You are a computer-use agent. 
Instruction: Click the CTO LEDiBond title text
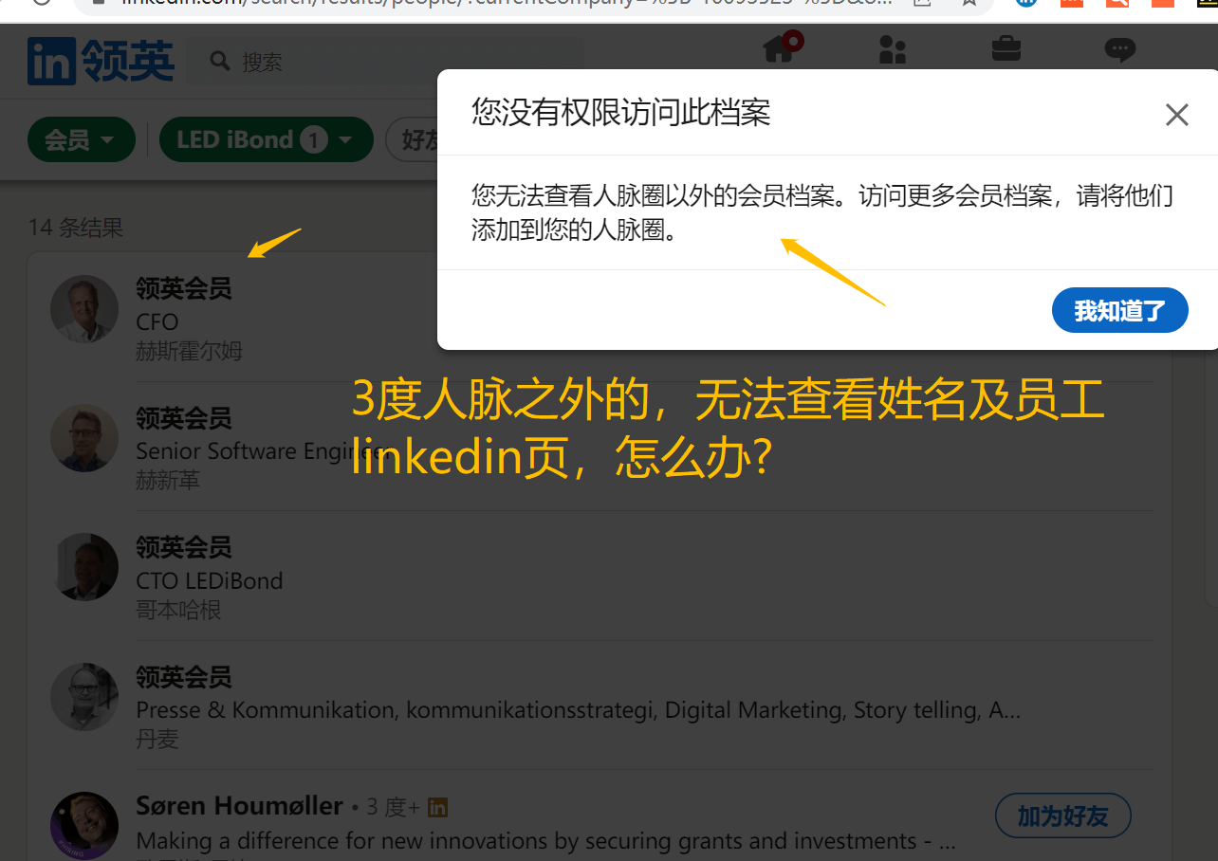tap(210, 580)
